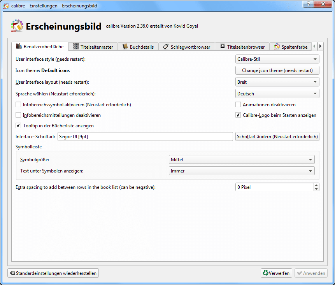
Task: Click Schriftart ändern button
Action: [277, 136]
